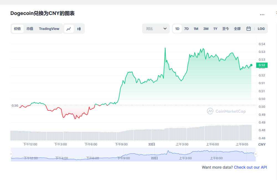Expand the compare selector menu
The width and height of the screenshot is (277, 180).
[156, 29]
